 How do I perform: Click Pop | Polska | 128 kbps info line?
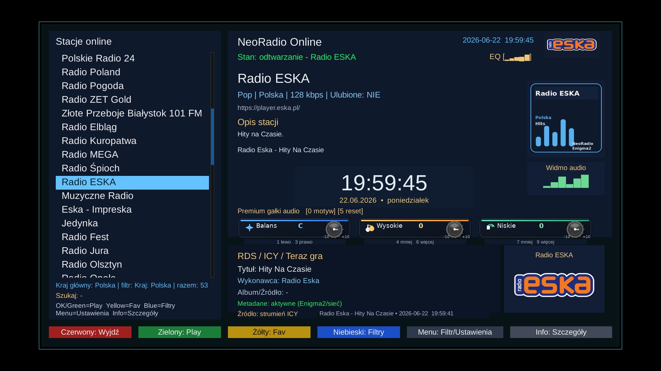tap(309, 95)
